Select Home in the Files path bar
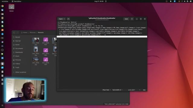The height and width of the screenshot is (108, 193). click(x=24, y=32)
